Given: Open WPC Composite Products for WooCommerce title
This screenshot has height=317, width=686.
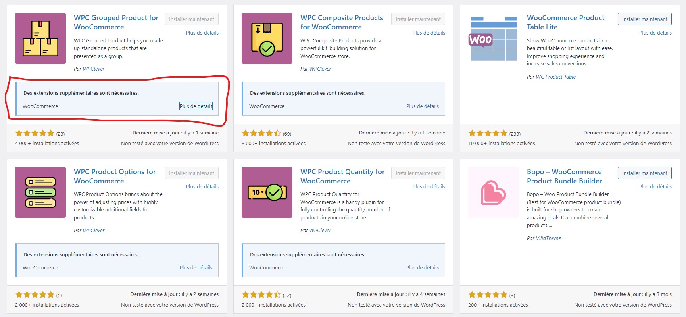Looking at the screenshot, I should (x=342, y=22).
